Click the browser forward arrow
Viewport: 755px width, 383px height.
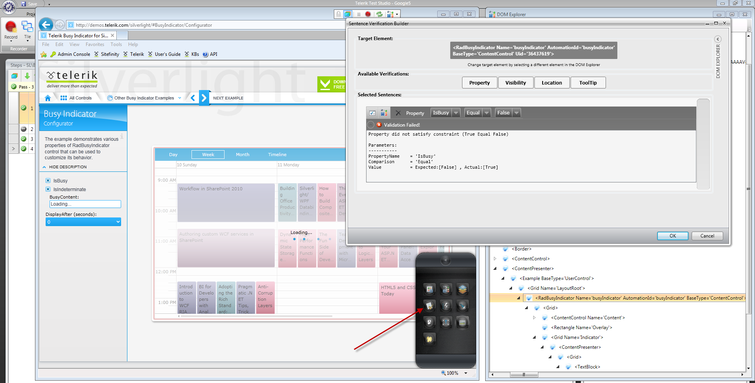[59, 25]
